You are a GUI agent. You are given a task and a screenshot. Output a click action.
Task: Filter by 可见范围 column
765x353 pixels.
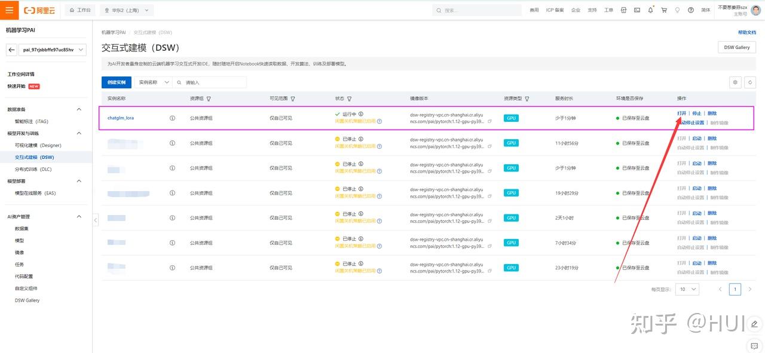293,99
